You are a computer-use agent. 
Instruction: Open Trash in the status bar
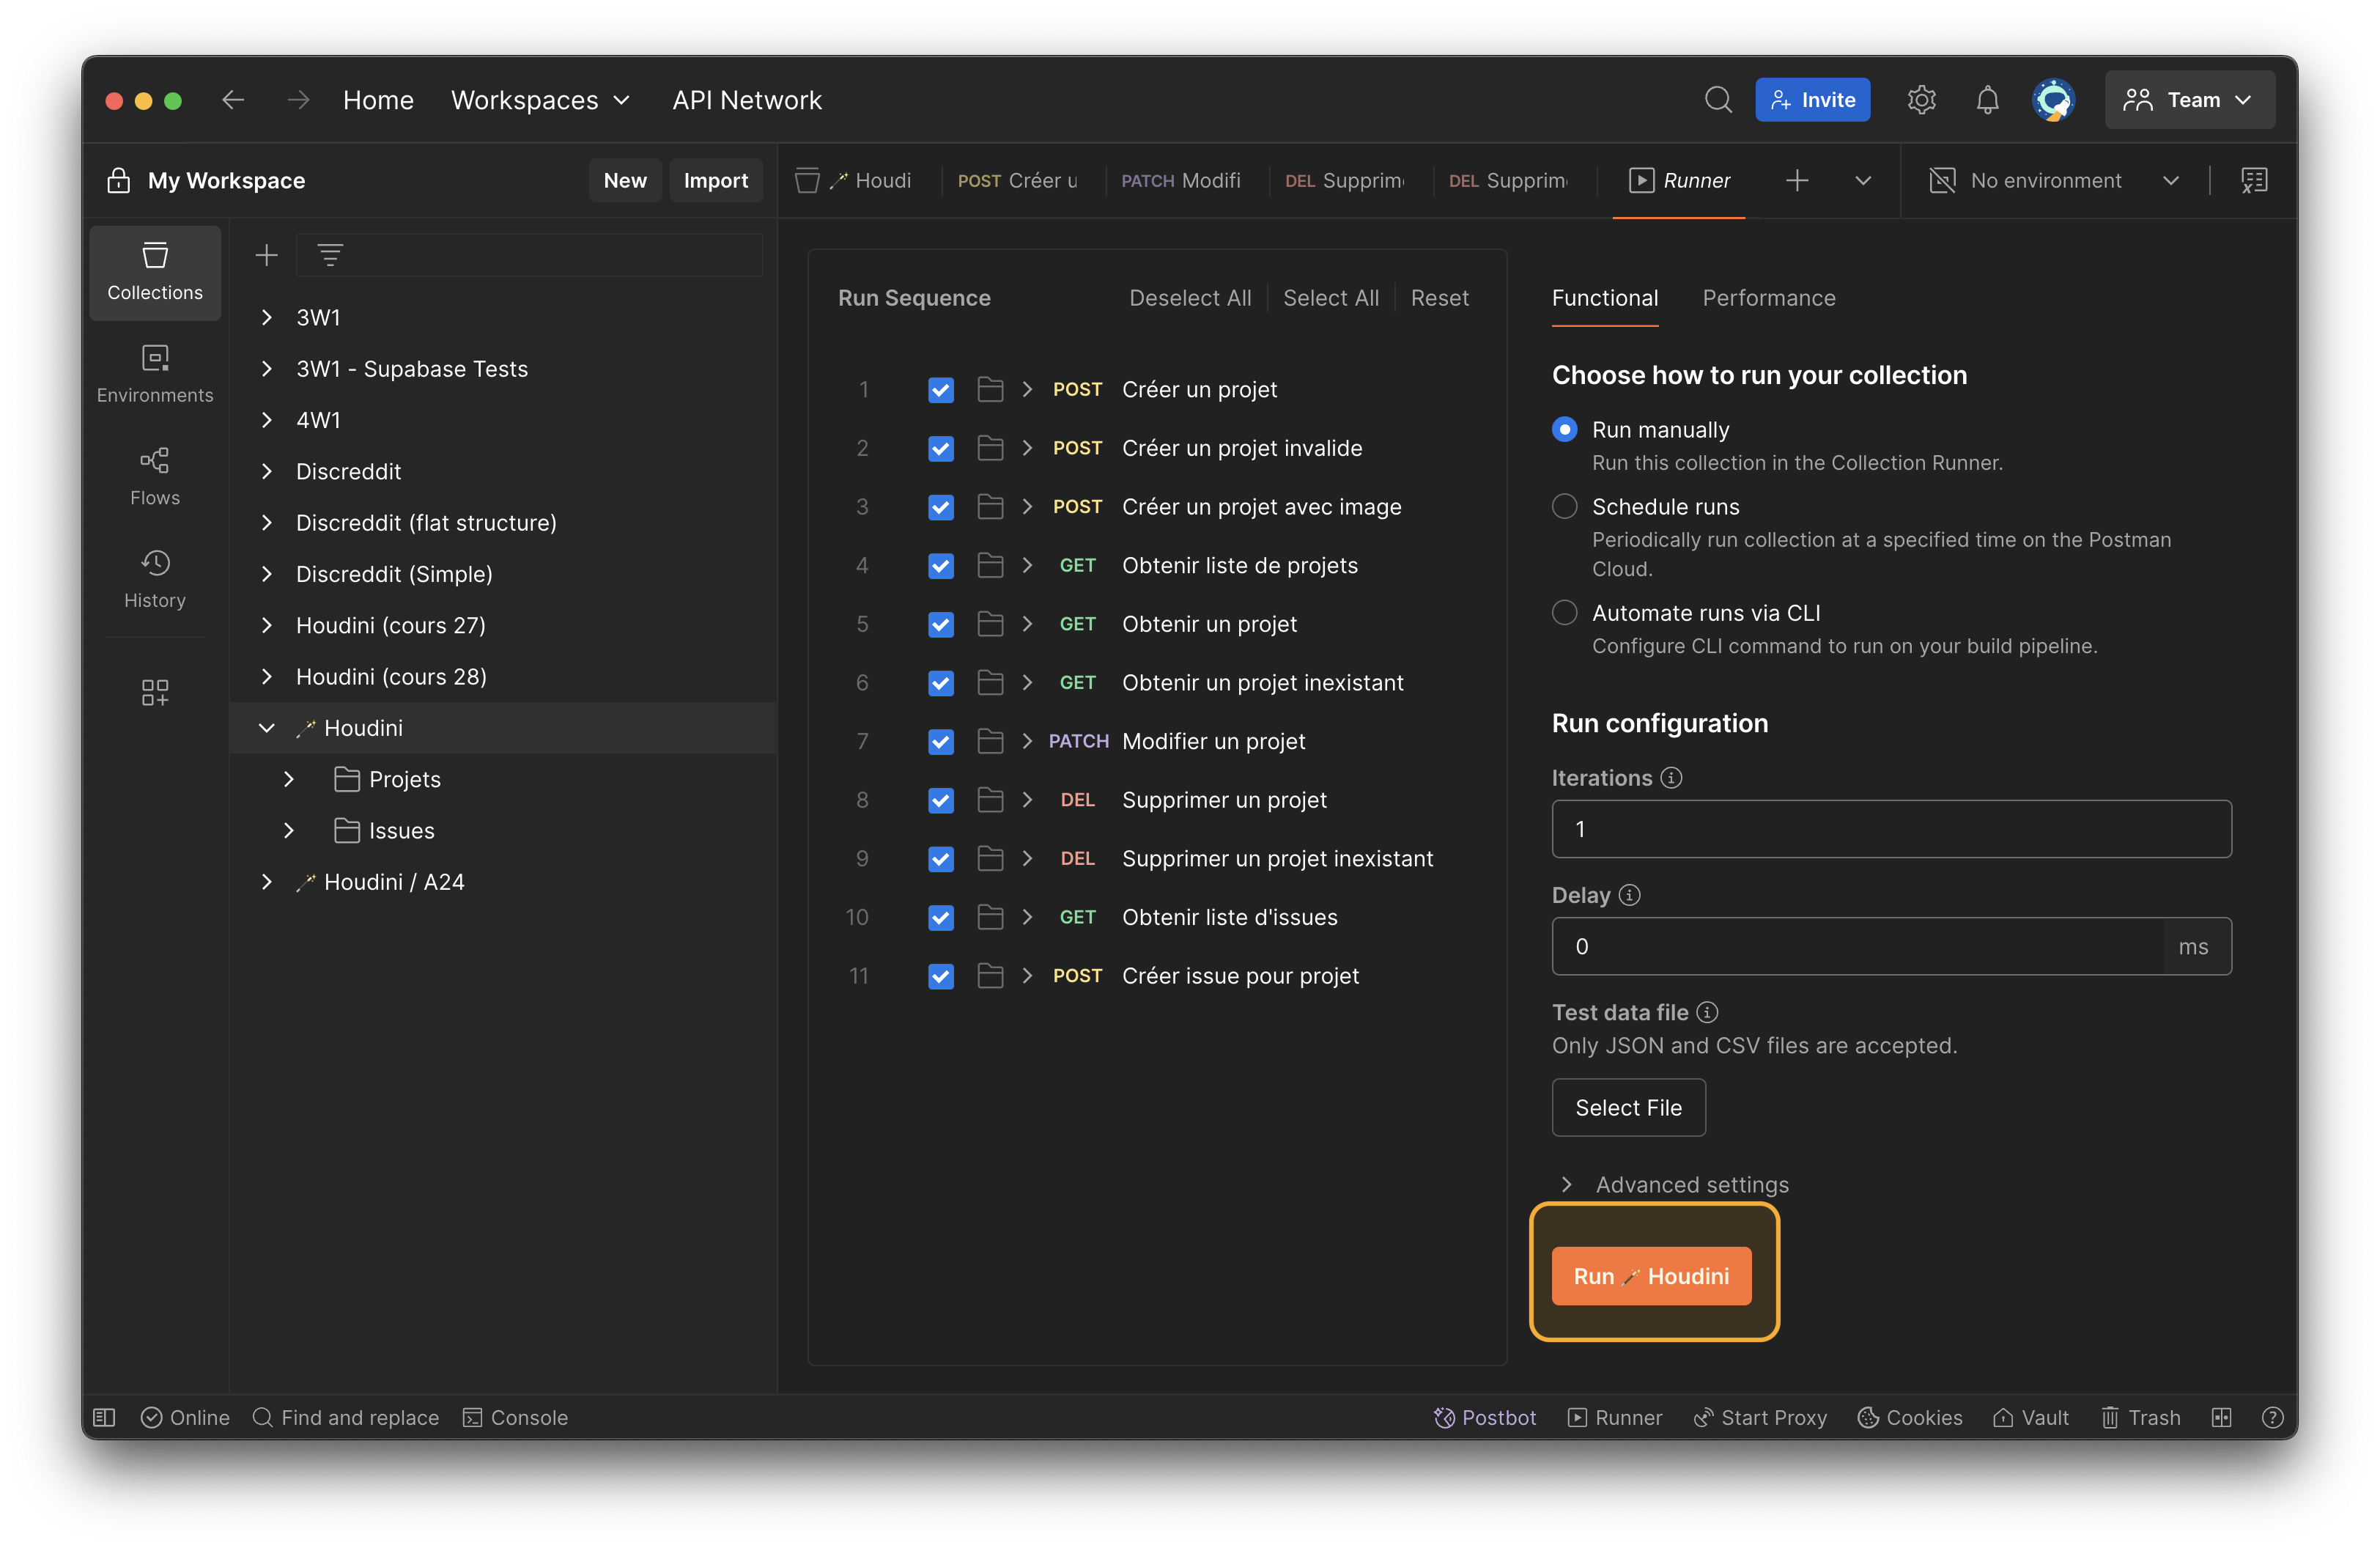pyautogui.click(x=2140, y=1417)
